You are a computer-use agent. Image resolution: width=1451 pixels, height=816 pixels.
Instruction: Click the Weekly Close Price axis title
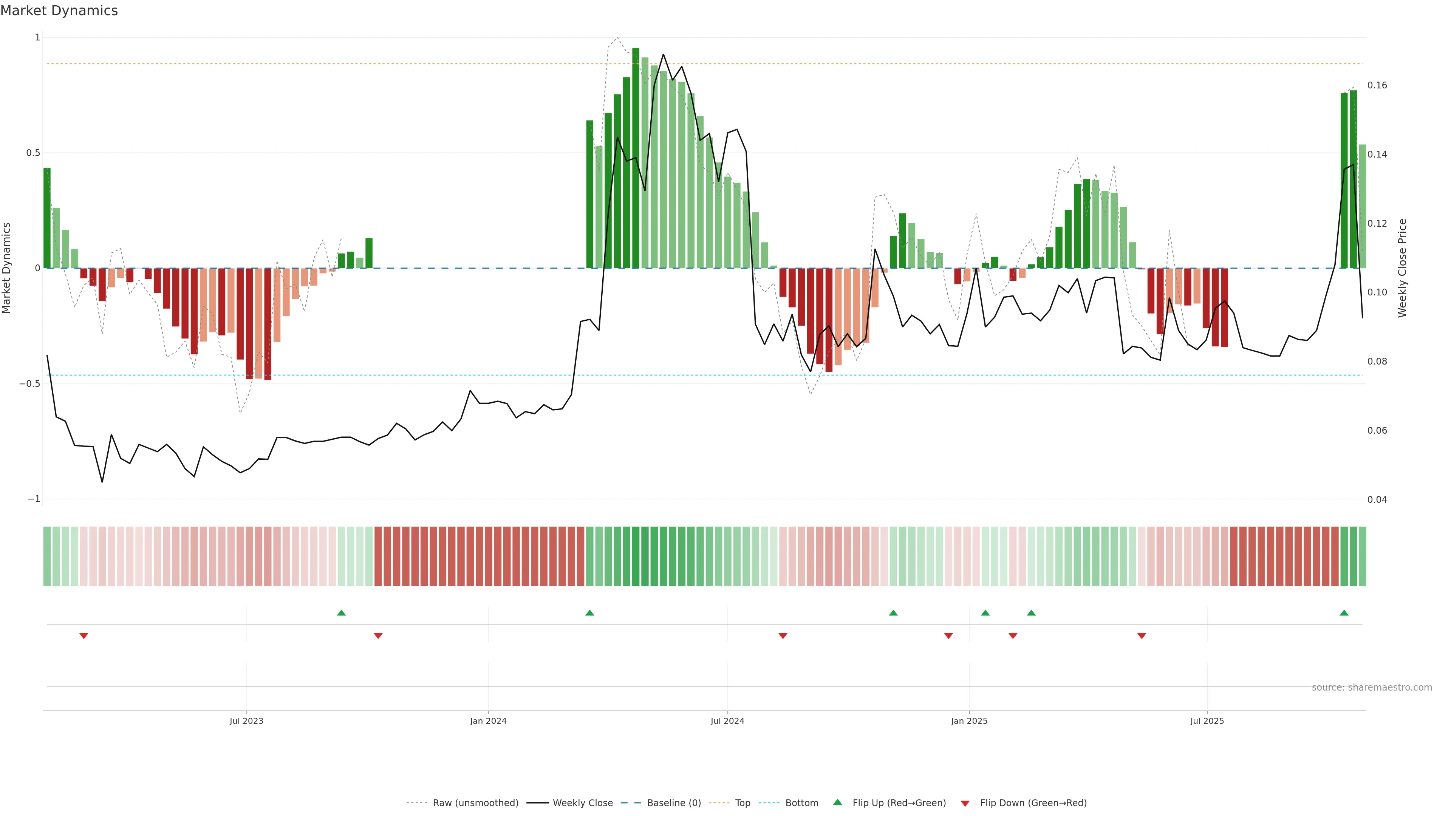1402,268
